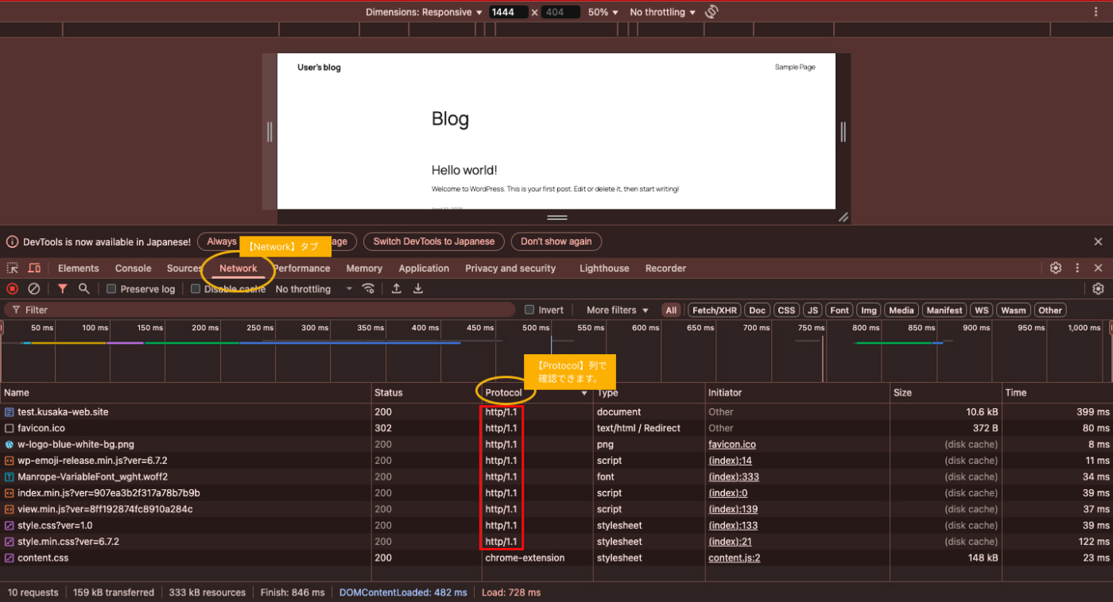1113x602 pixels.
Task: Open the favicon.ico initiator link
Action: [731, 444]
